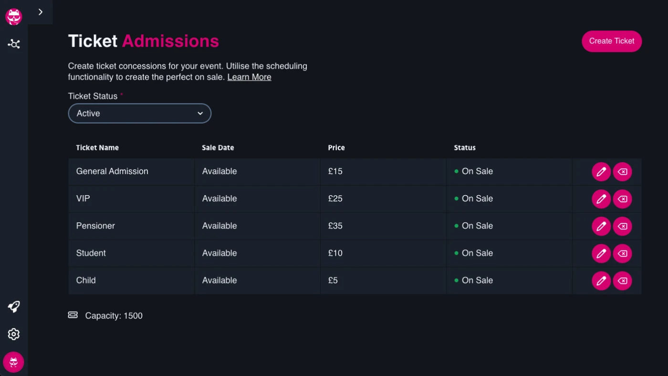Follow the Learn More link
Viewport: 668px width, 376px height.
tap(249, 77)
